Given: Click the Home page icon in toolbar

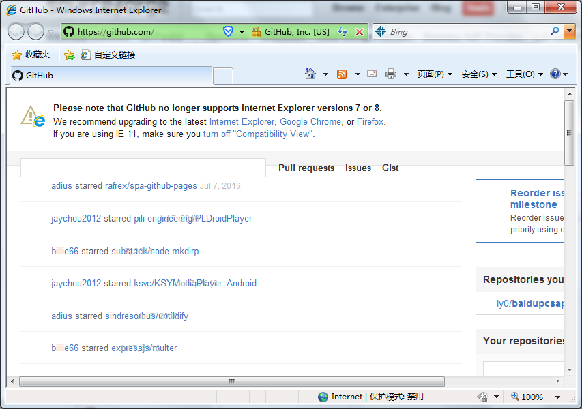Looking at the screenshot, I should pos(310,74).
